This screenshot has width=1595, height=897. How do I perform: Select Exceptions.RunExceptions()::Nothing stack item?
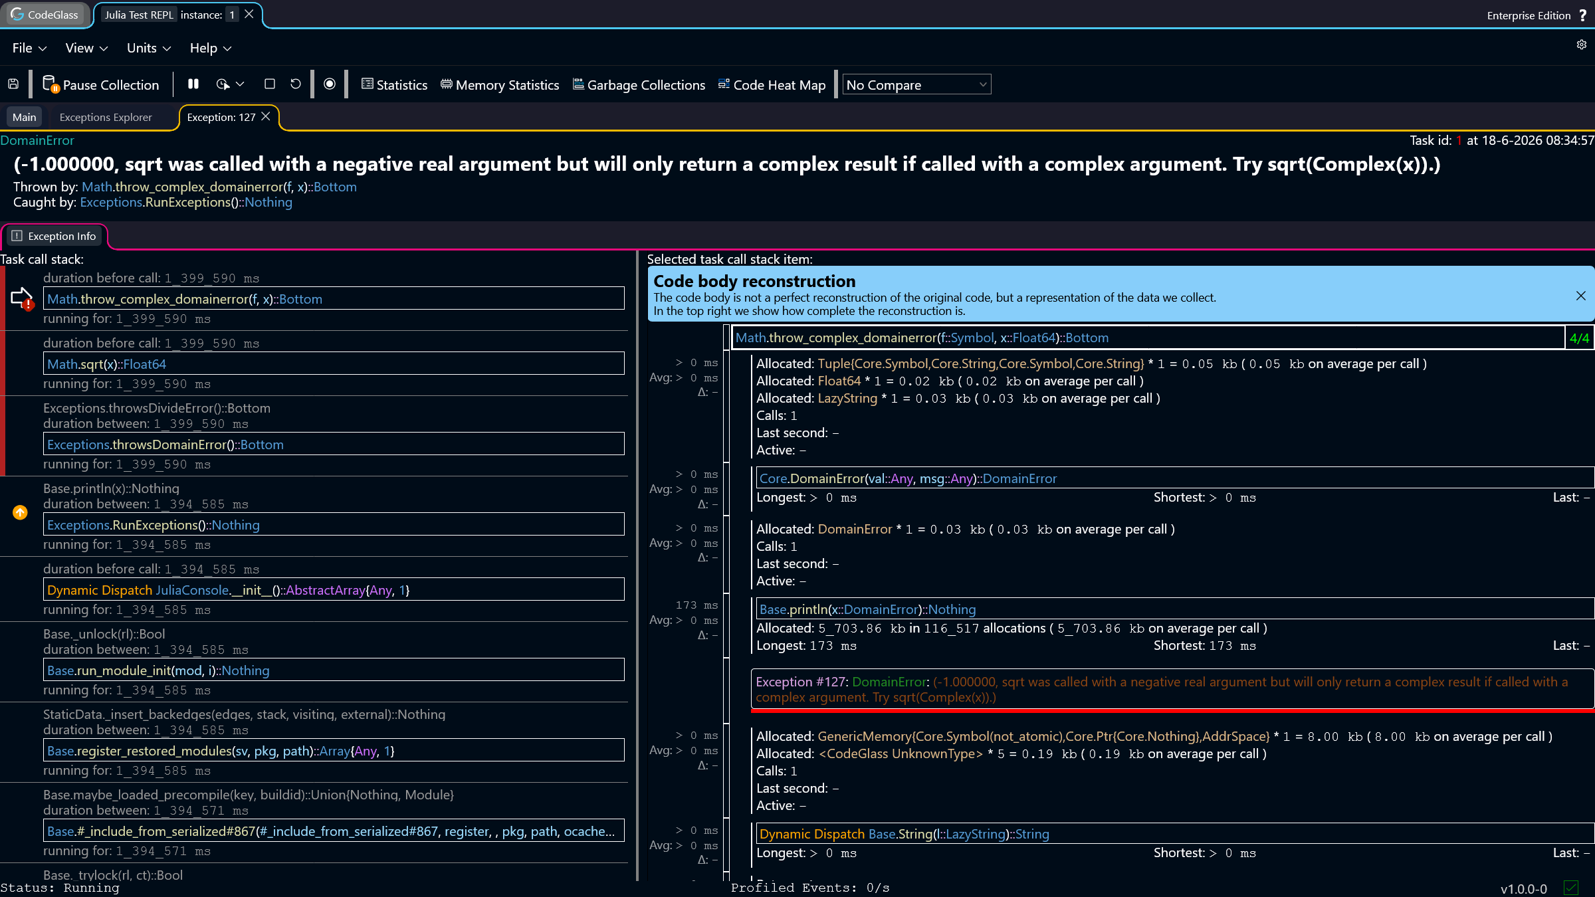pyautogui.click(x=334, y=525)
